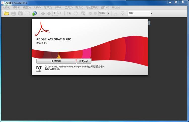Minimize the Adobe Acrobat Pro window
189x122 pixels.
coord(170,2)
